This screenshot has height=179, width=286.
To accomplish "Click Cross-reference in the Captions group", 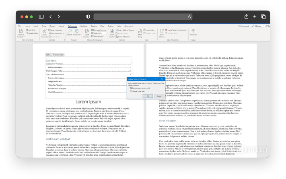I will 123,37.
